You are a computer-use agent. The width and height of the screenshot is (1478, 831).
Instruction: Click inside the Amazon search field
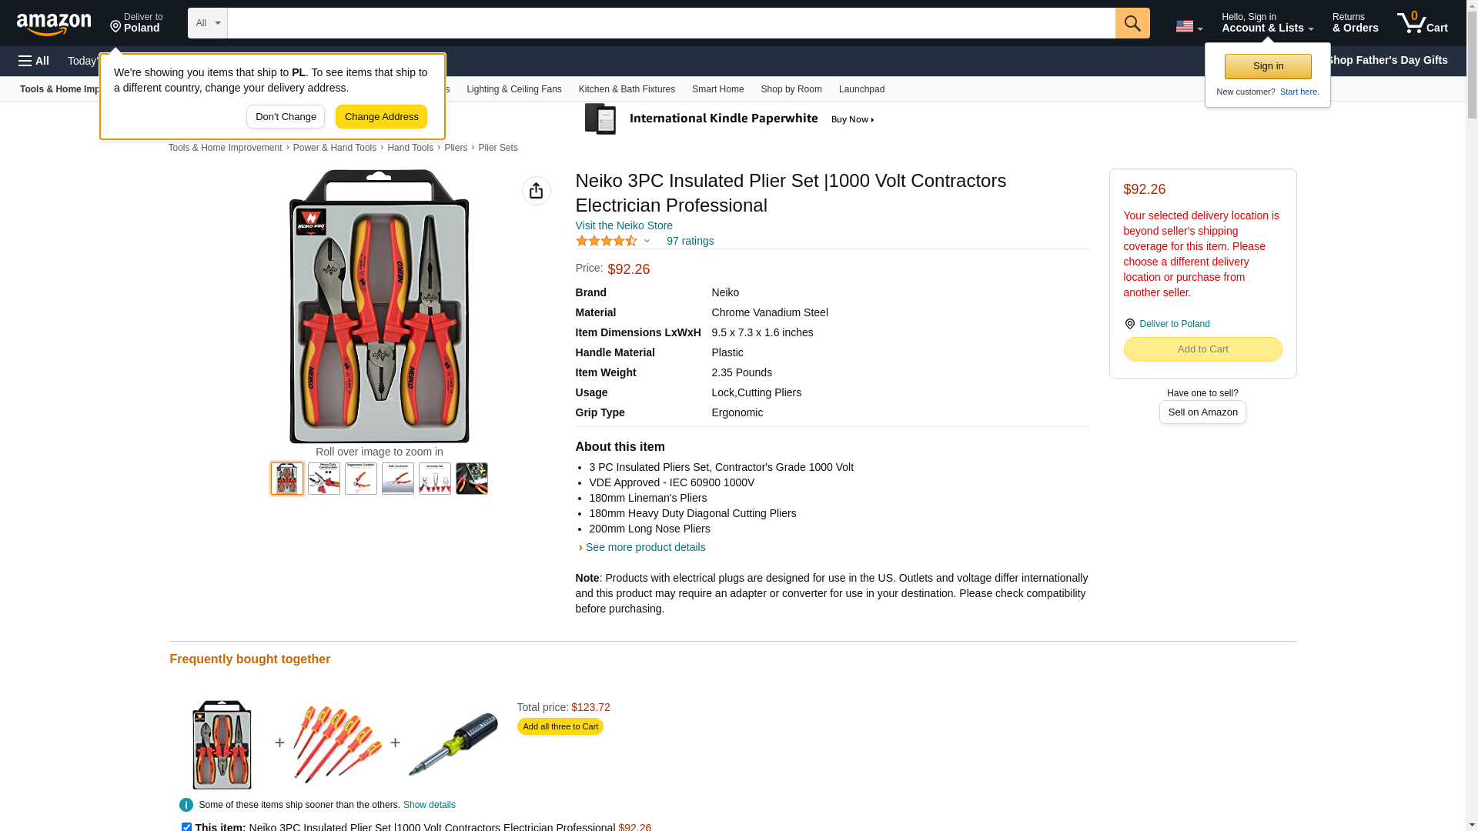(x=670, y=23)
